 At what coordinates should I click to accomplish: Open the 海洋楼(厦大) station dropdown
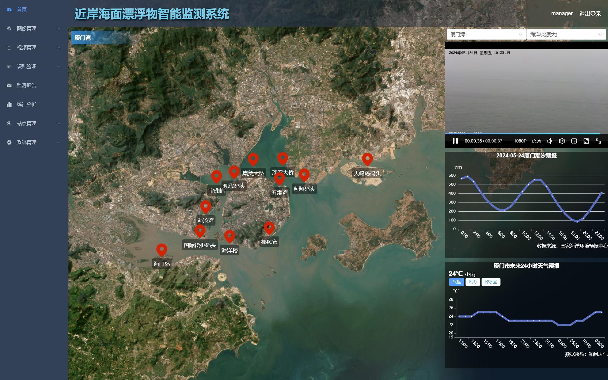[x=566, y=34]
